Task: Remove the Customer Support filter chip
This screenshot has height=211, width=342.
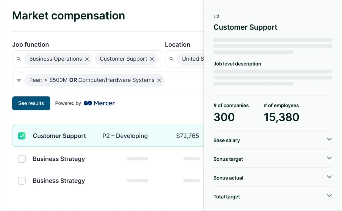Action: click(x=152, y=59)
